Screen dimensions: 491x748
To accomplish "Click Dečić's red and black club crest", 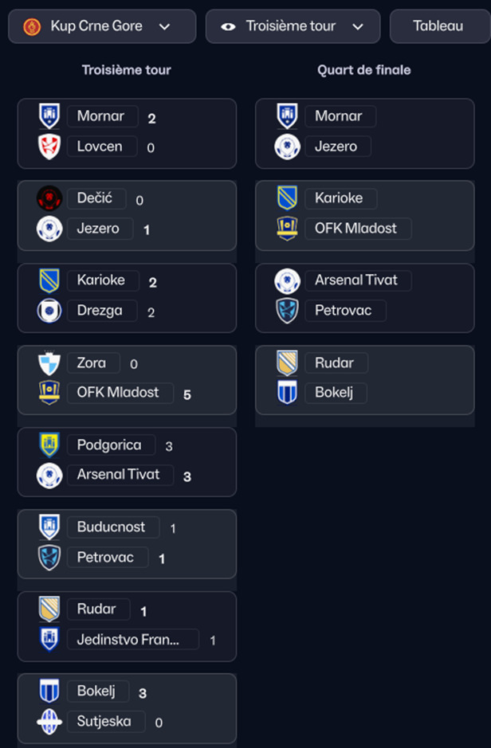I will (x=49, y=198).
